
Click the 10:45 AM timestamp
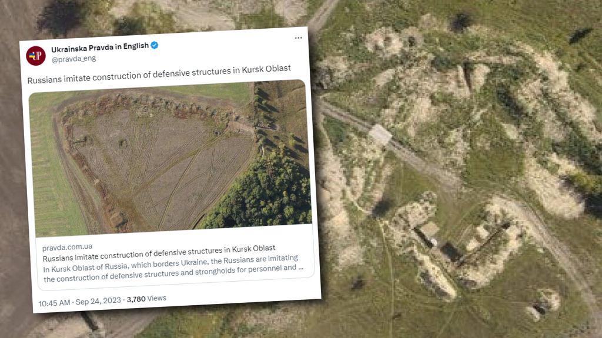tap(54, 303)
